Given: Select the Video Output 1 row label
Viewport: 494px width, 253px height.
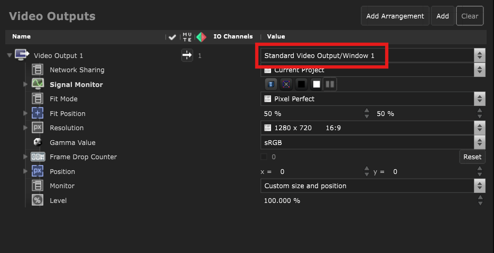Looking at the screenshot, I should click(x=59, y=56).
